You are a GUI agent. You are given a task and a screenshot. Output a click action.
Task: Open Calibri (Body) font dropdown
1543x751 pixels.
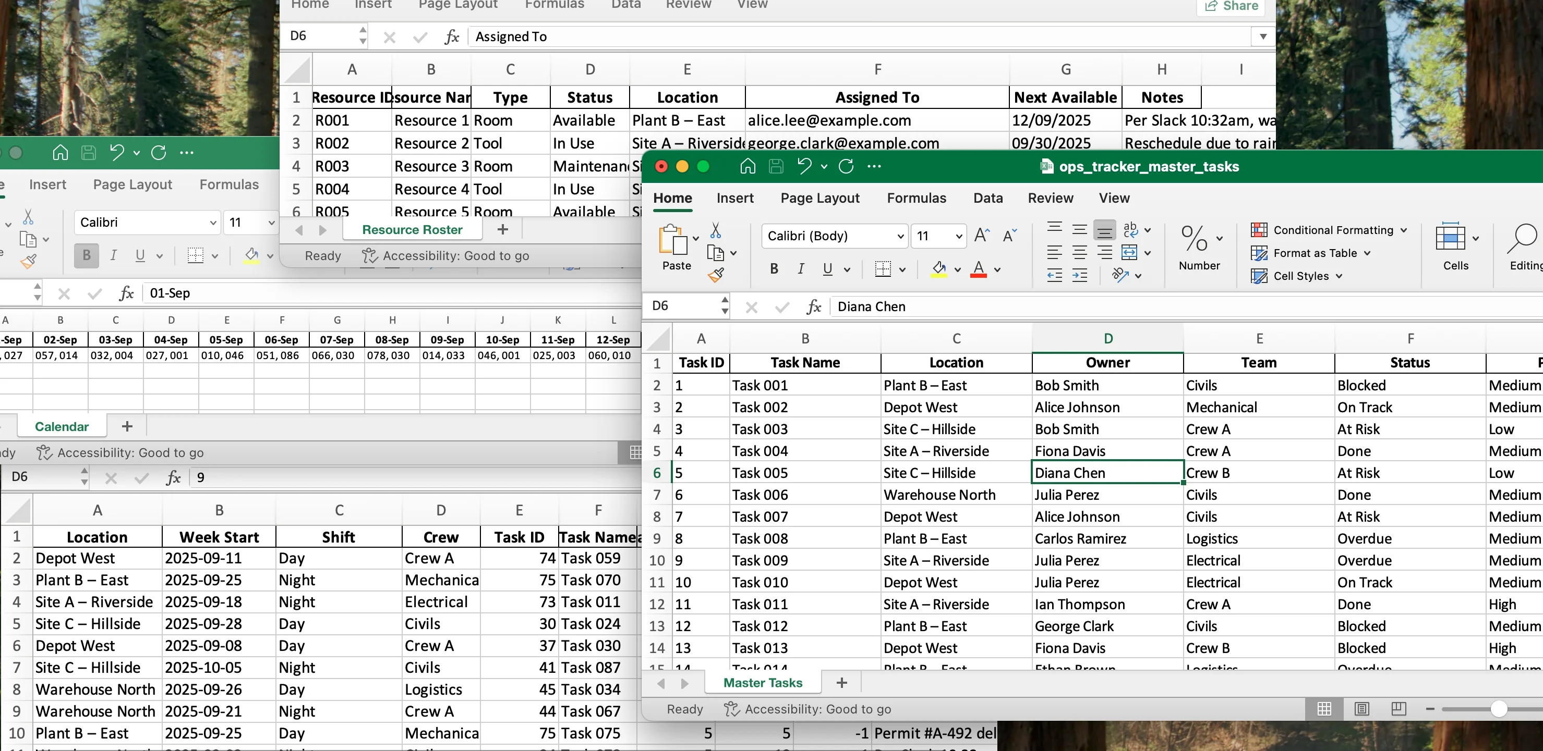(900, 237)
